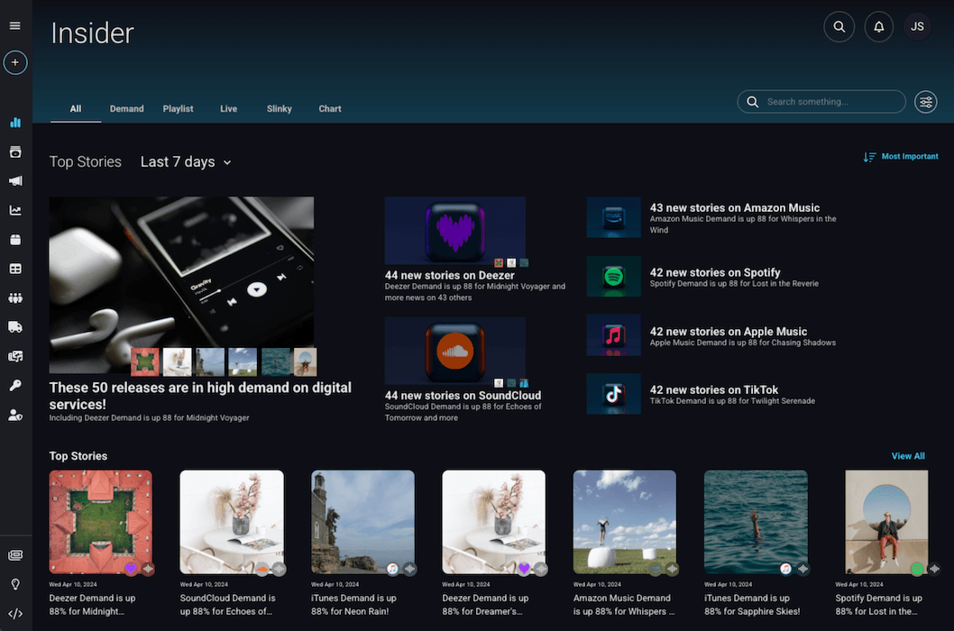Click 'Apple Music Demand is up 88 for Chasing Shadows'
The image size is (954, 631).
point(742,343)
